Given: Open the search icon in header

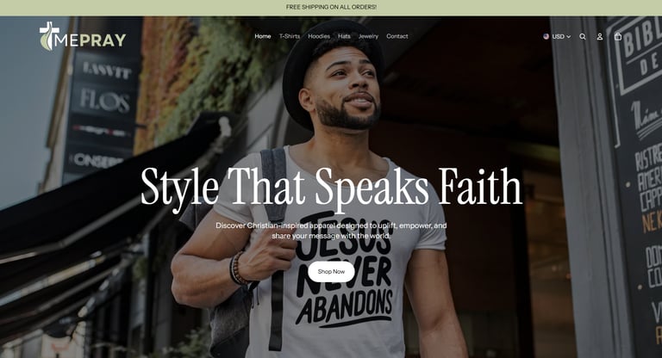Looking at the screenshot, I should [582, 37].
